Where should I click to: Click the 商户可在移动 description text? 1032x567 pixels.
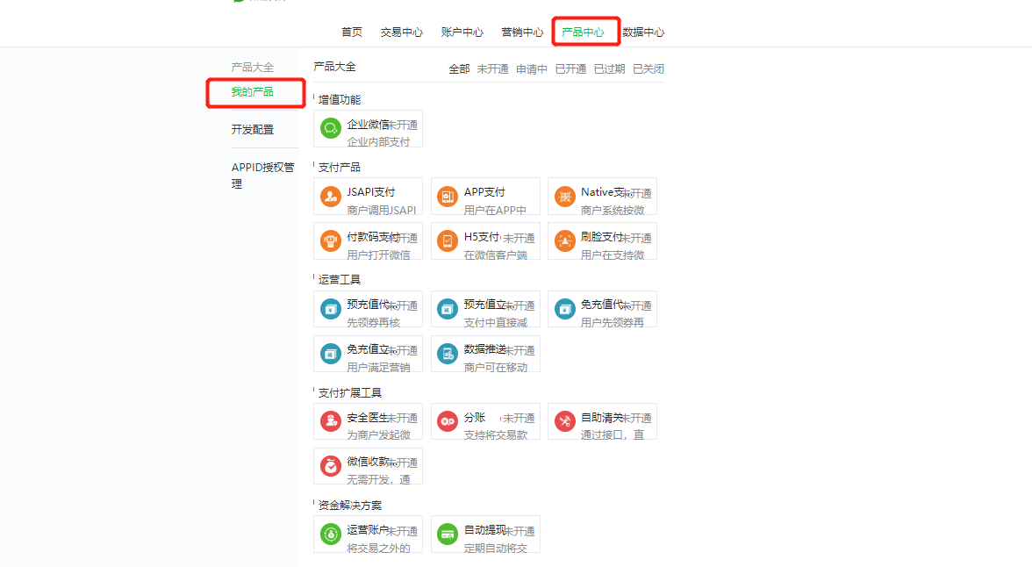(x=496, y=367)
